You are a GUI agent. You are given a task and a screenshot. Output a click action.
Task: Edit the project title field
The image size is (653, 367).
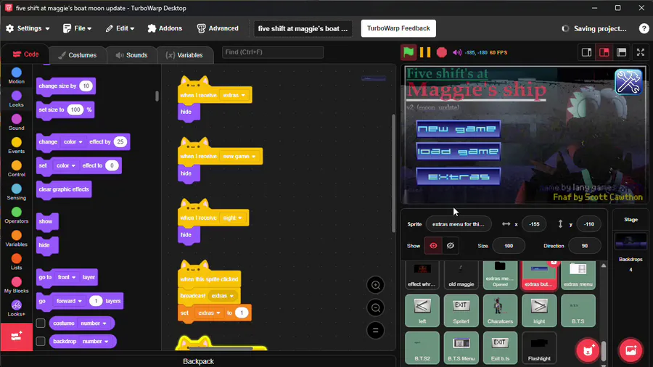click(x=303, y=29)
